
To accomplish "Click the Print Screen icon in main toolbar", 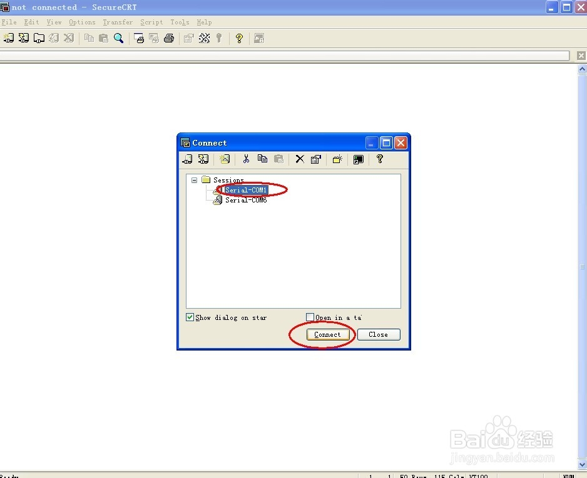I will (x=139, y=38).
